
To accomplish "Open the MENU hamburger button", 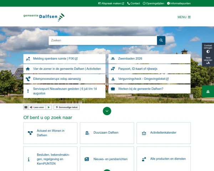I will [184, 17].
